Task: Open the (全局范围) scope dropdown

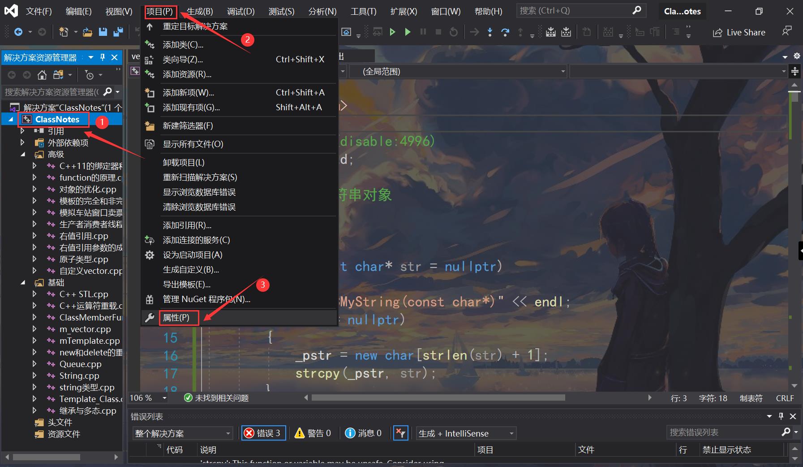Action: coord(458,71)
